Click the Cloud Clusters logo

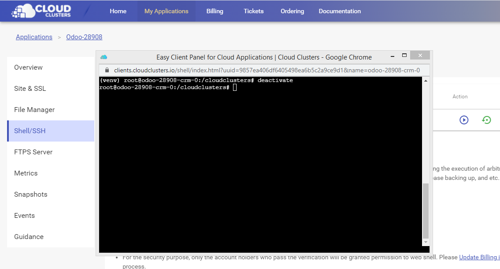[x=41, y=11]
